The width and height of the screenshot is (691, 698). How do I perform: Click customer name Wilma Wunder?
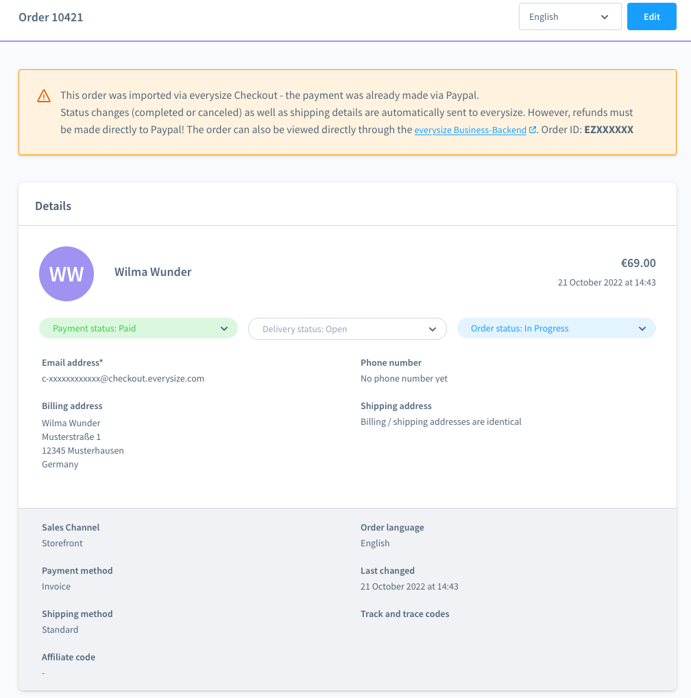(x=153, y=272)
